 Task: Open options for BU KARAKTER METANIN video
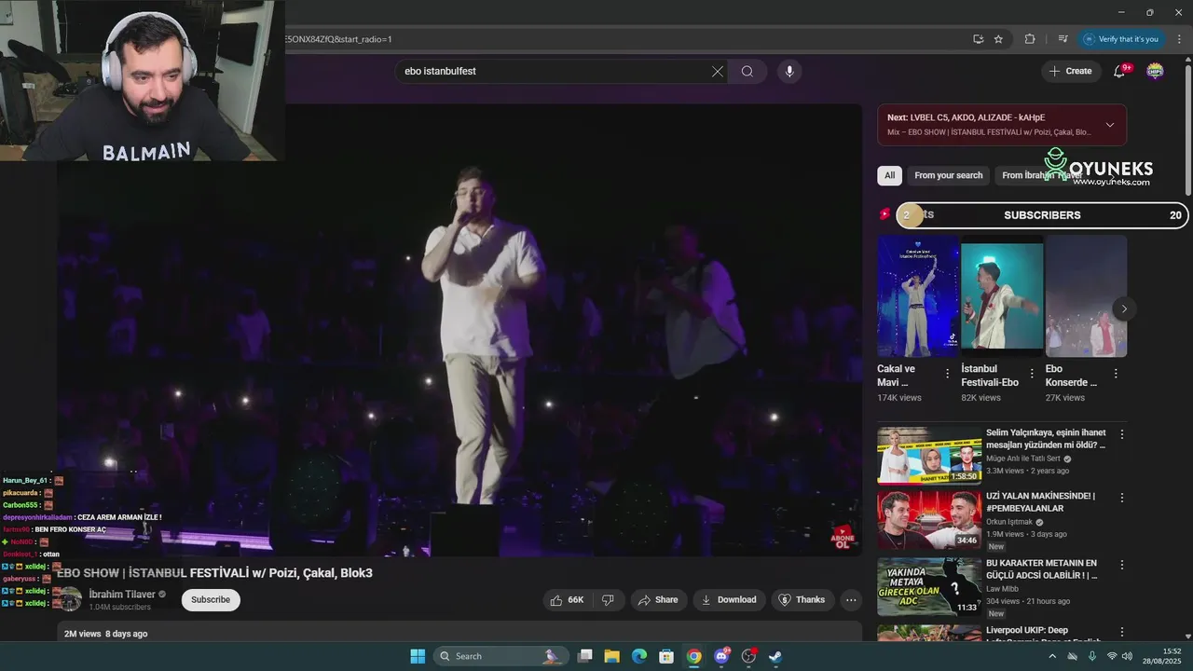[1122, 565]
